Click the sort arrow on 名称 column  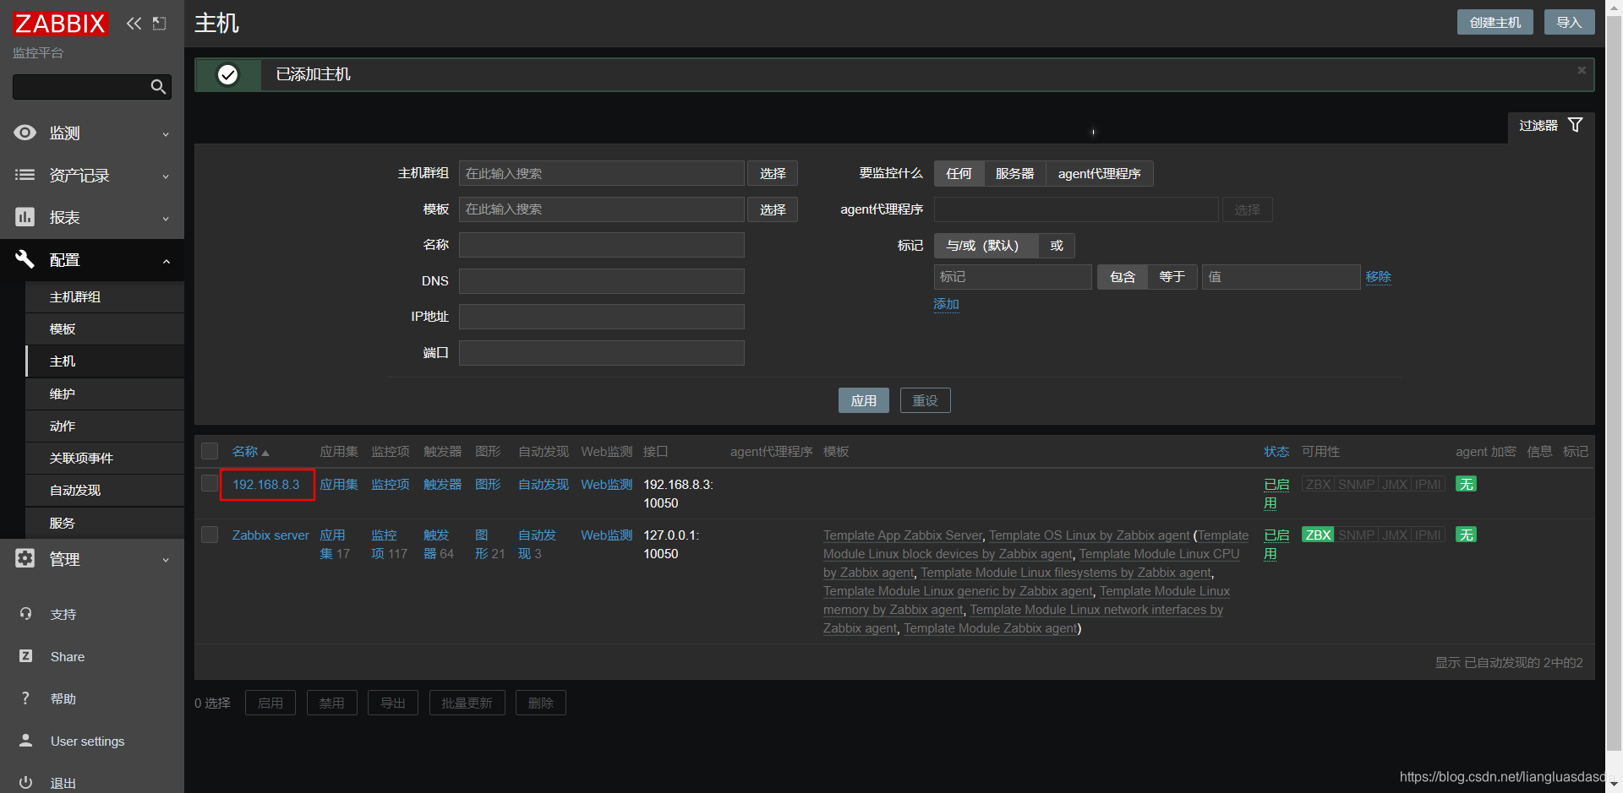(x=265, y=453)
